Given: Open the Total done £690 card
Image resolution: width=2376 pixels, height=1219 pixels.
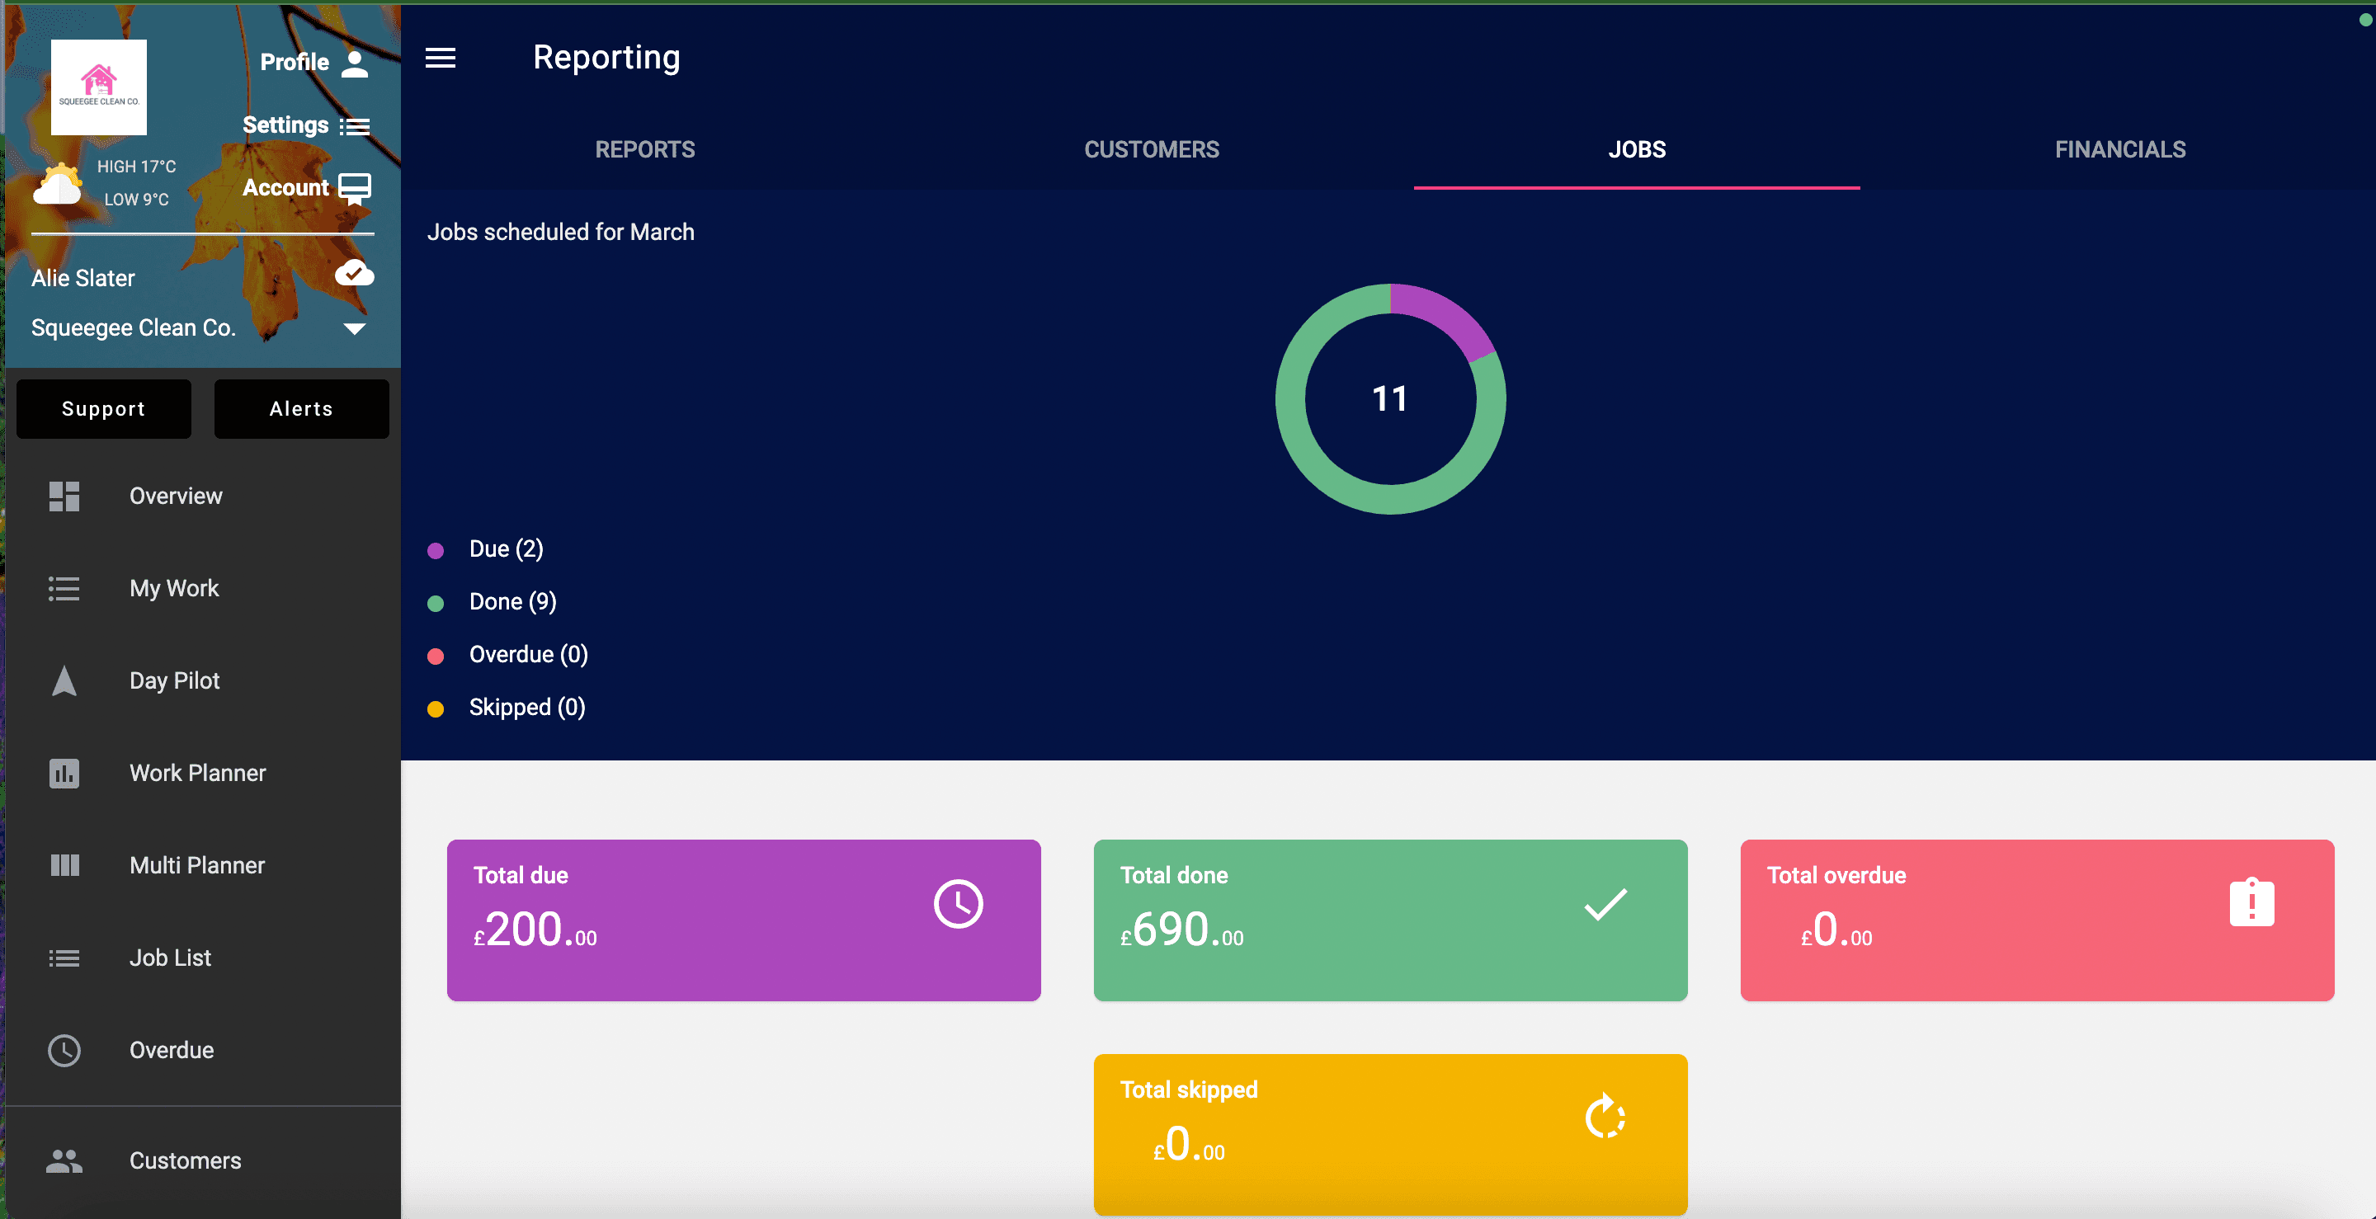Looking at the screenshot, I should (x=1390, y=920).
